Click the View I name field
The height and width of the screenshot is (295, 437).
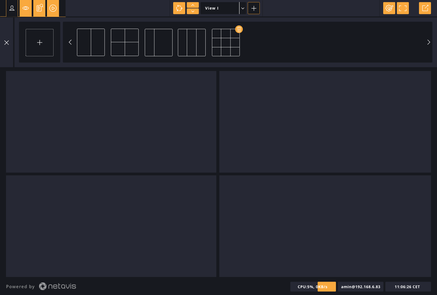point(220,8)
